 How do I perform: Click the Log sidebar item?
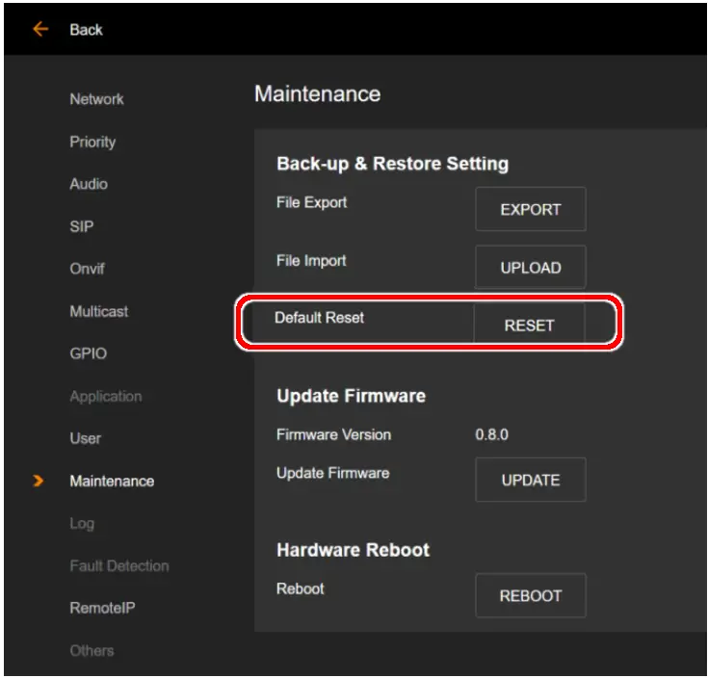point(82,523)
